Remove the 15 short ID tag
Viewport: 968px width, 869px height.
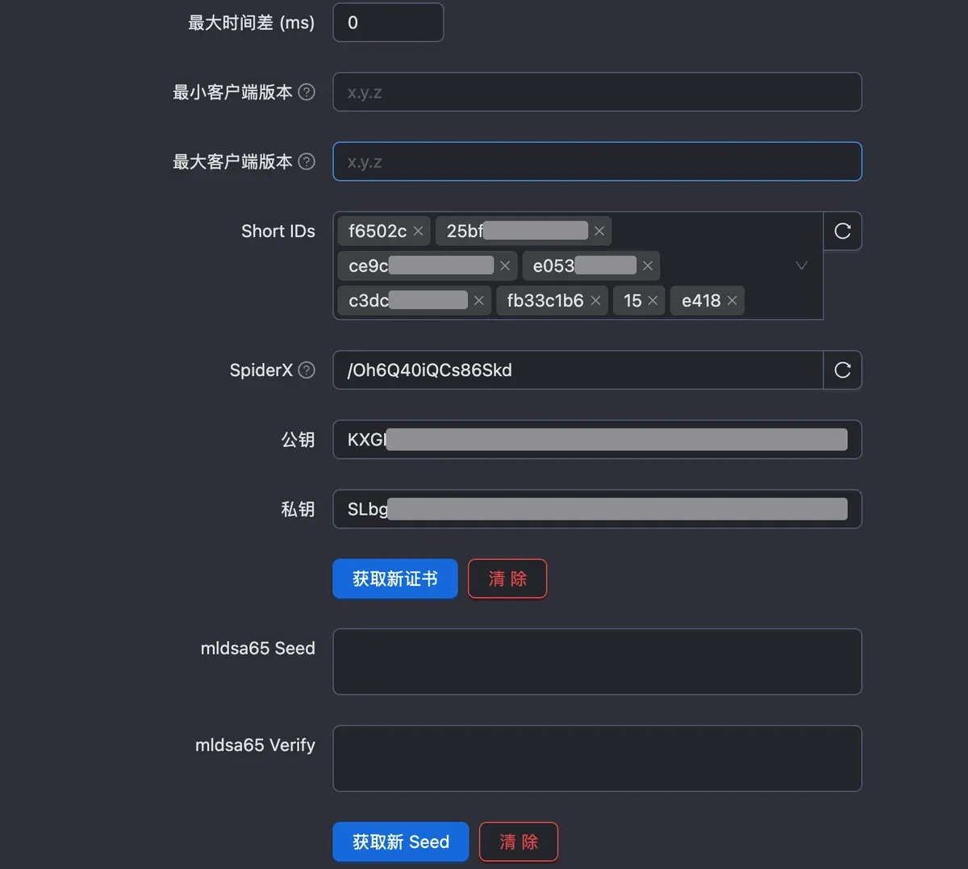653,301
